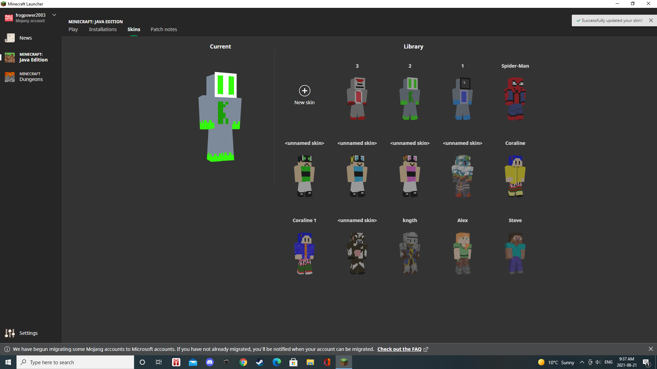Switch to the Installations tab

pos(103,29)
